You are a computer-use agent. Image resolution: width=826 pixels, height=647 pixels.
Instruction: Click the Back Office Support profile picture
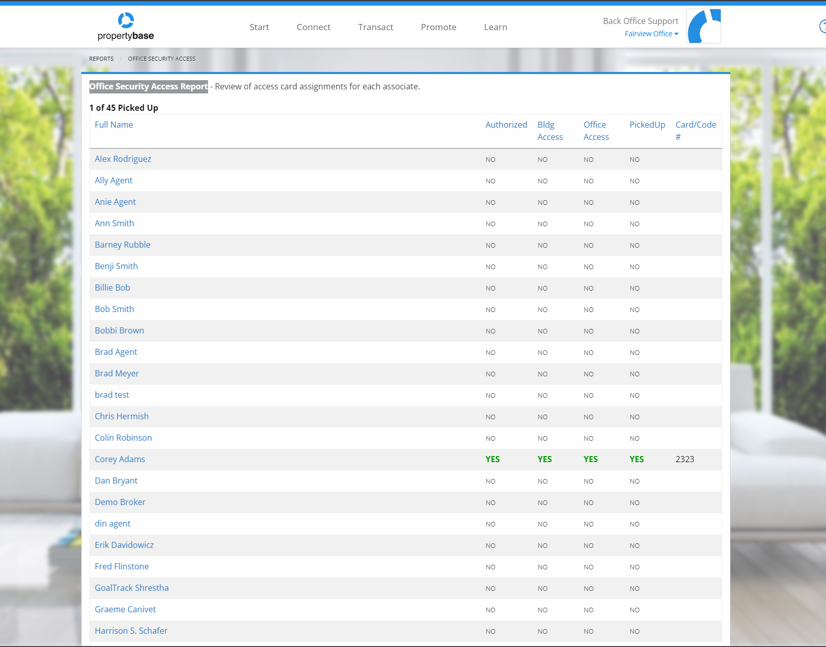click(704, 26)
